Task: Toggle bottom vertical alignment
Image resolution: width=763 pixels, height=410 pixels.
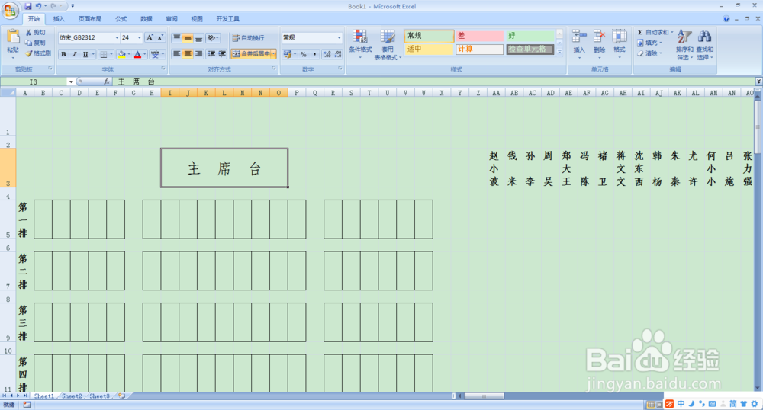Action: point(198,37)
